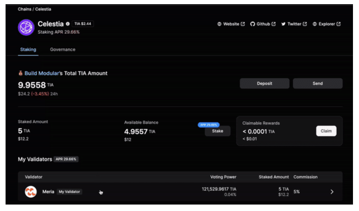Click the external-link arrow icon after Explorer
This screenshot has height=211, width=359.
click(x=339, y=24)
